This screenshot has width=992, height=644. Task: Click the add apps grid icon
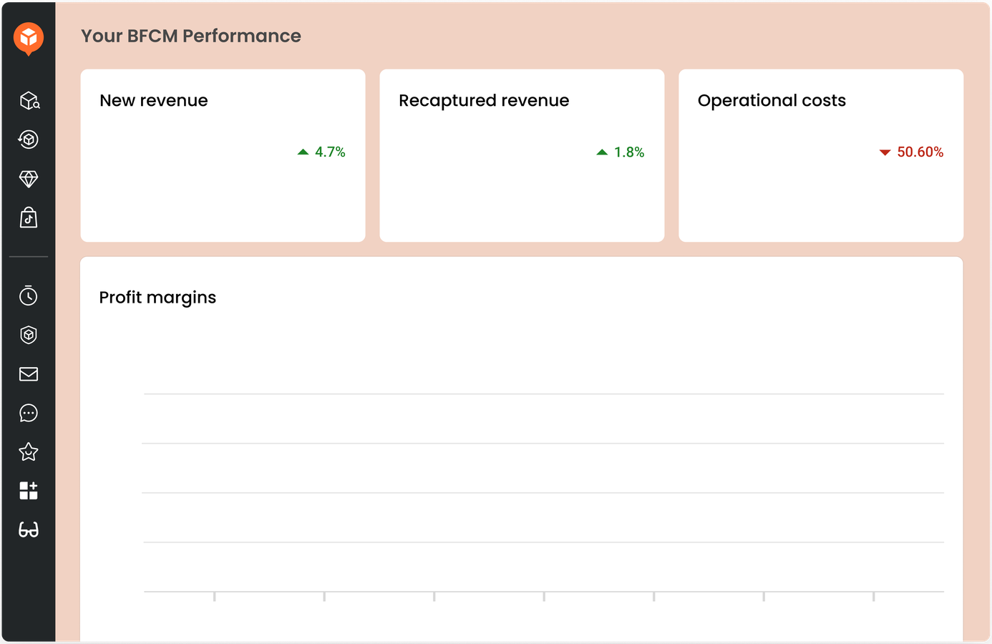point(29,491)
